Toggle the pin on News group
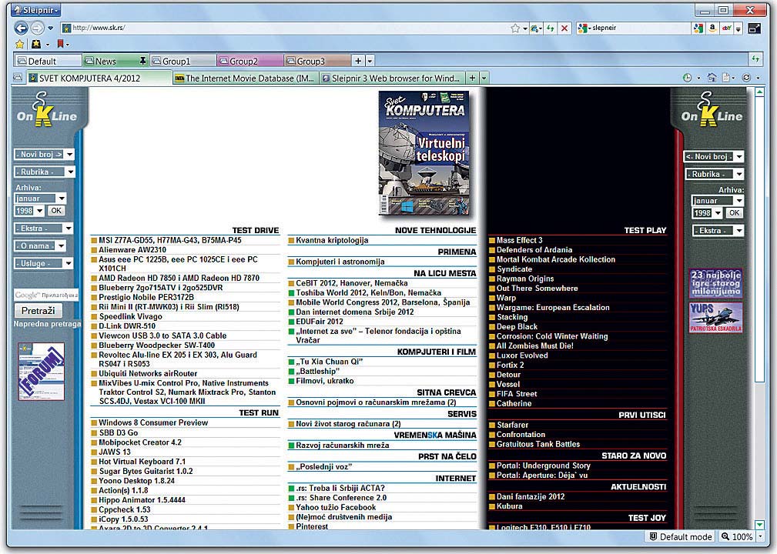This screenshot has height=554, width=777. (142, 61)
